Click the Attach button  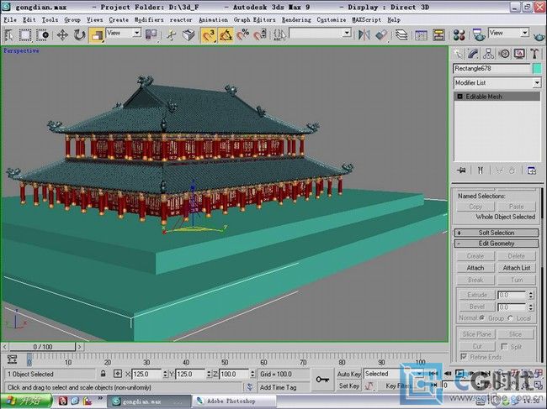pos(475,268)
